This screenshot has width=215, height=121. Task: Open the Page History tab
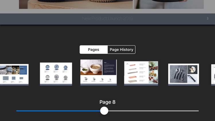(x=122, y=50)
